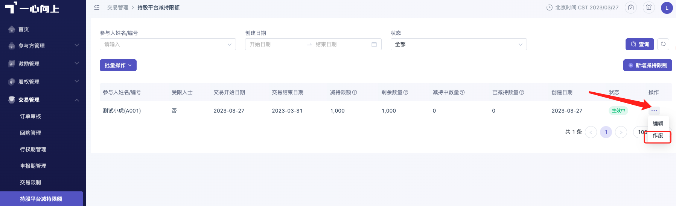Open the user avatar L menu
Image resolution: width=676 pixels, height=206 pixels.
667,8
